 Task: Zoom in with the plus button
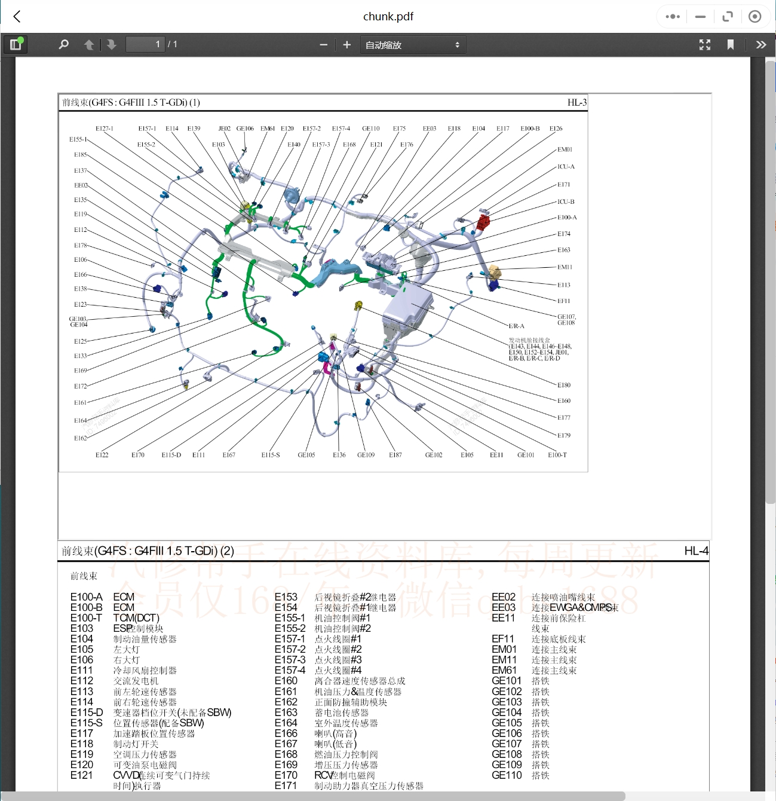[346, 45]
